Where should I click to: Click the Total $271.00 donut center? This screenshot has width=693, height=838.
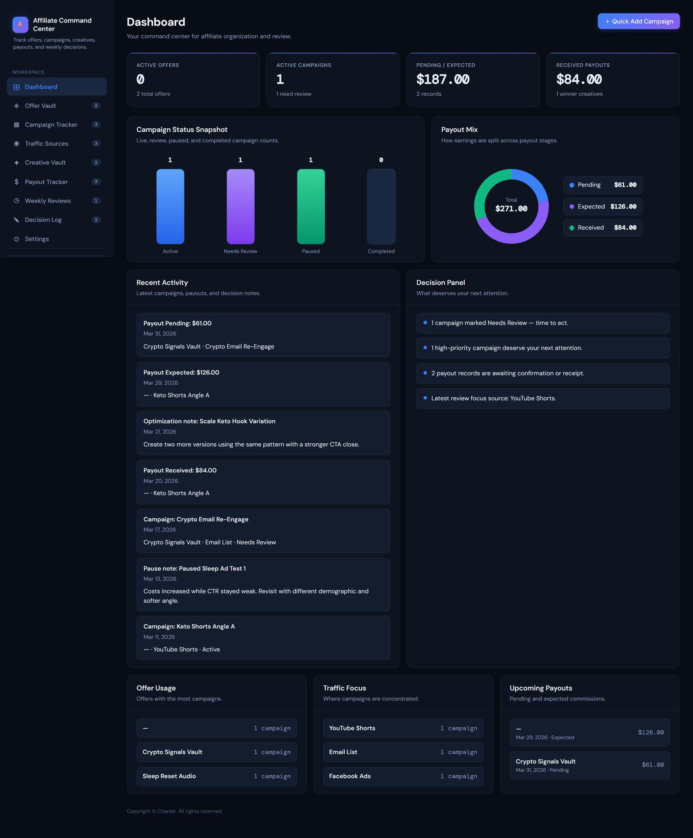click(512, 205)
